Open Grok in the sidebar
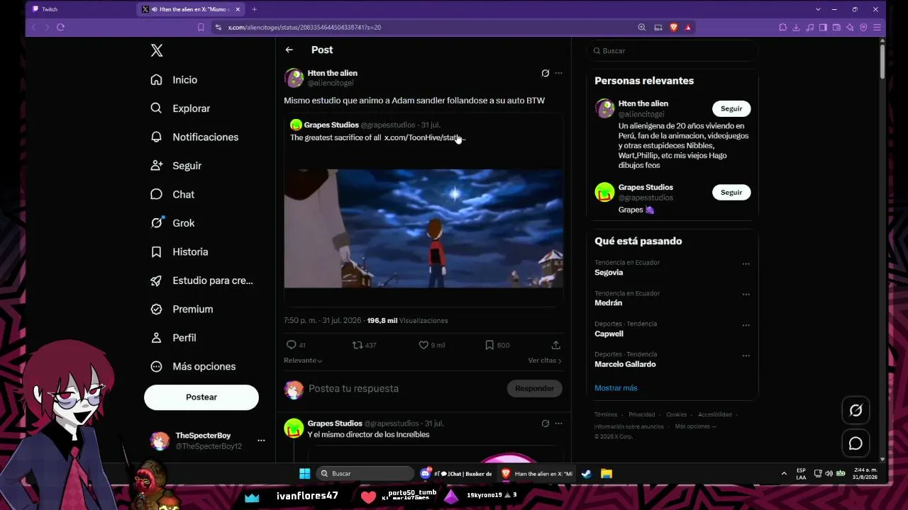 (x=172, y=223)
